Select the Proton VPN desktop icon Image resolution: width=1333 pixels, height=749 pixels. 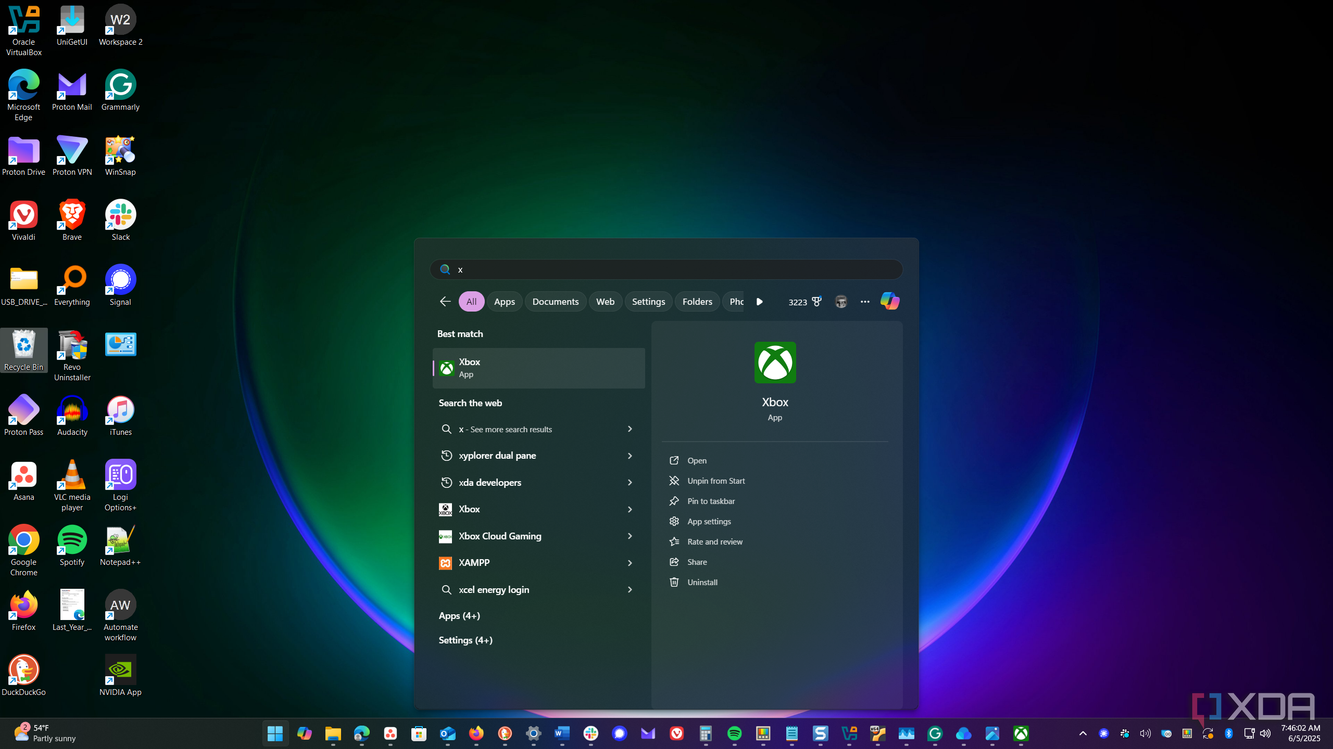tap(72, 155)
